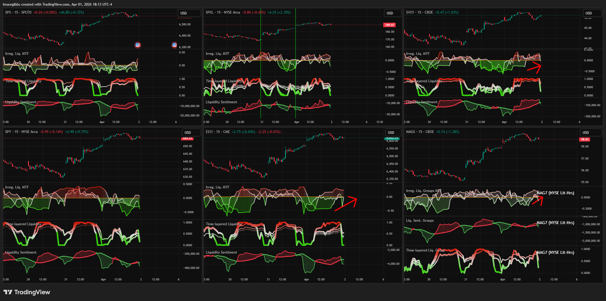Click the SPY 15 NYSE Arca symbol title
606x301 pixels.
[x=21, y=132]
